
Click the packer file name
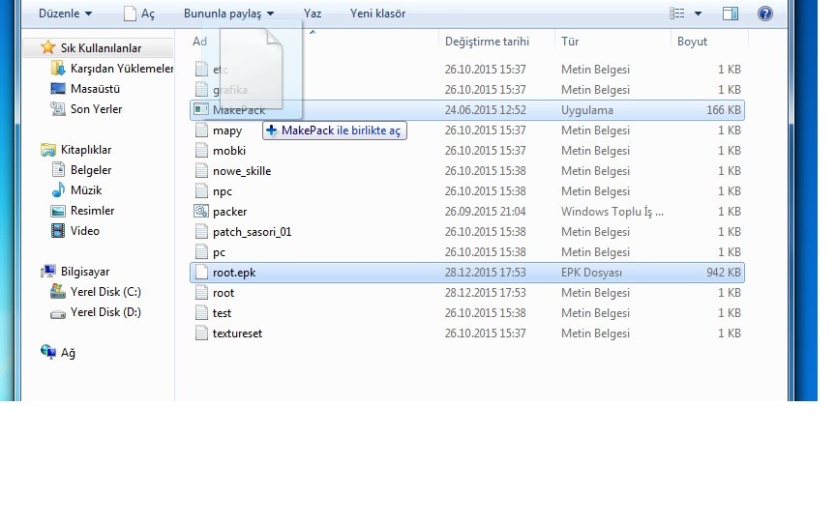(x=229, y=212)
